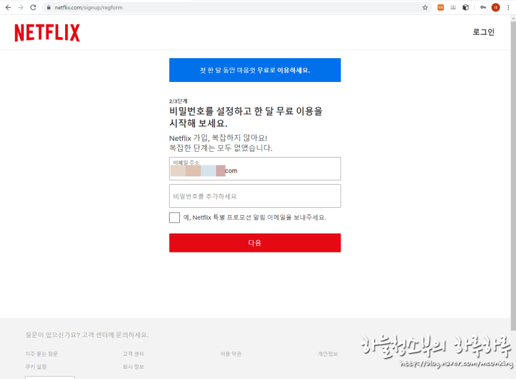The height and width of the screenshot is (379, 516).
Task: Click the gray rectangle extension icon
Action: [453, 7]
